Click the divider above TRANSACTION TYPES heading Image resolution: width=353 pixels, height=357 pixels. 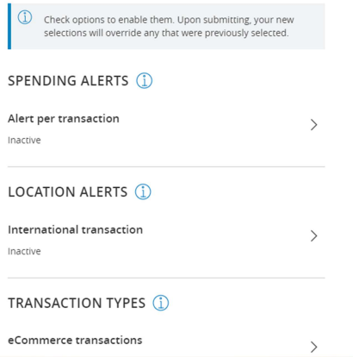(x=166, y=278)
